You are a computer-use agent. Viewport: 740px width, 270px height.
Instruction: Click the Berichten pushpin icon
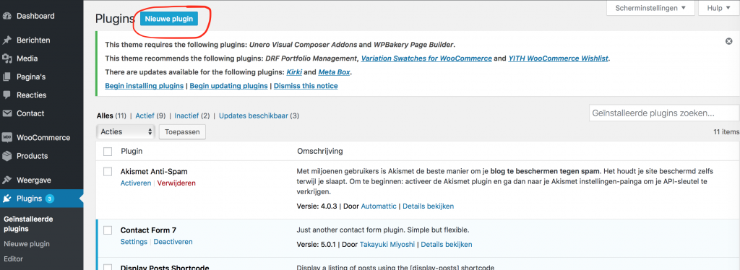pos(7,40)
